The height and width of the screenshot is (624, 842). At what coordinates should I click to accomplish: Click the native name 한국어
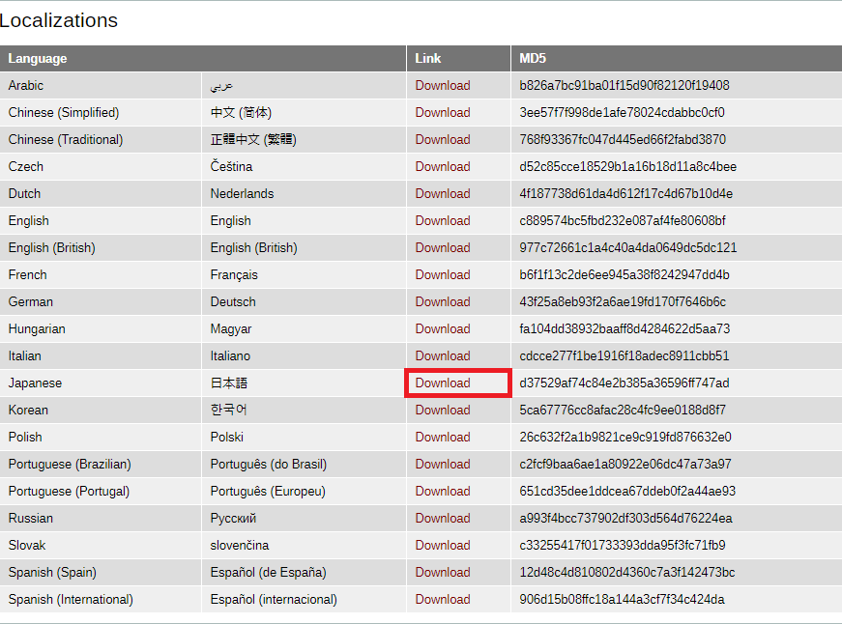pos(228,410)
